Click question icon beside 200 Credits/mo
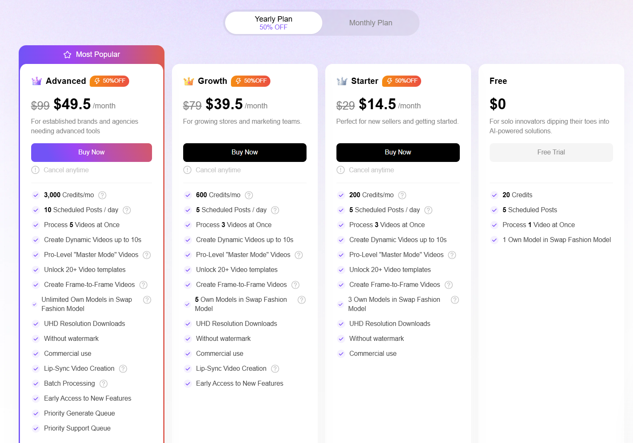The width and height of the screenshot is (633, 443). 402,195
